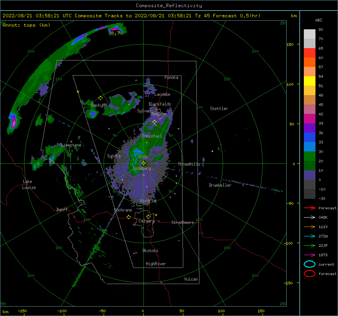Choose the magenta 18TS track arrow
Screen dimensions: 338x316
coord(309,255)
